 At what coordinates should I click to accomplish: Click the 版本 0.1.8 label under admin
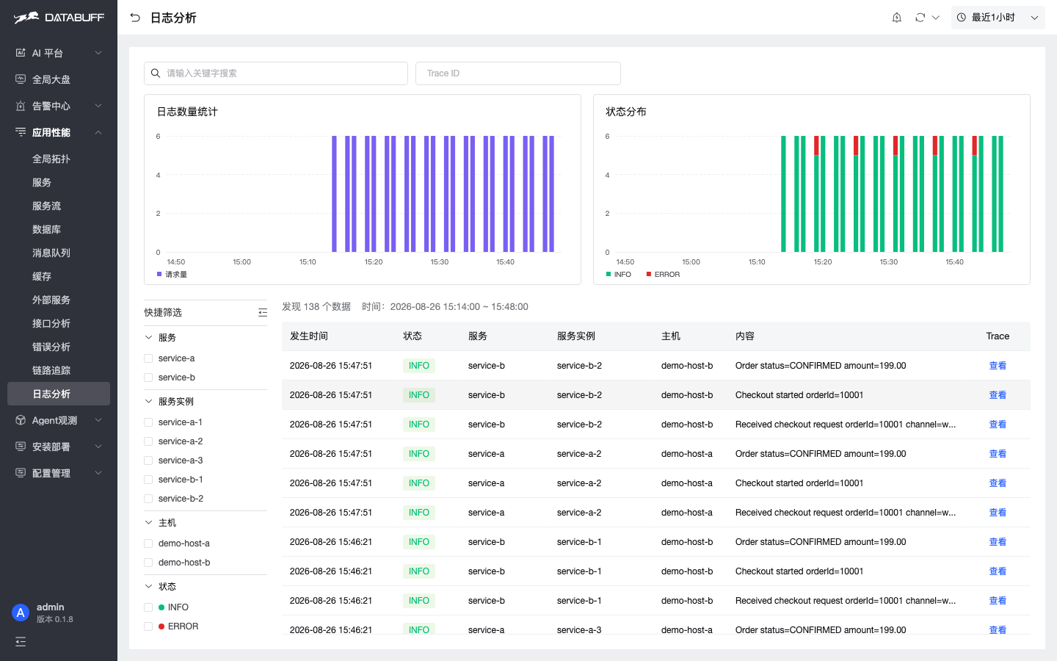pyautogui.click(x=55, y=620)
